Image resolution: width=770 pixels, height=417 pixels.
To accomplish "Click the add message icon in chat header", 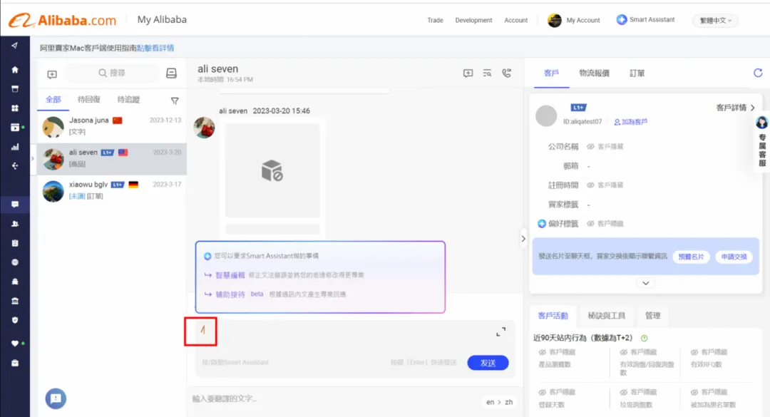I will [468, 73].
